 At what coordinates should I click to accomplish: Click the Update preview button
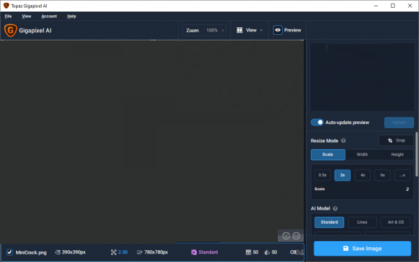[399, 123]
